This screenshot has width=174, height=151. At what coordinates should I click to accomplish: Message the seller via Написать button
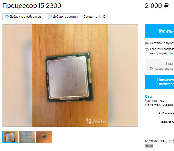160,82
